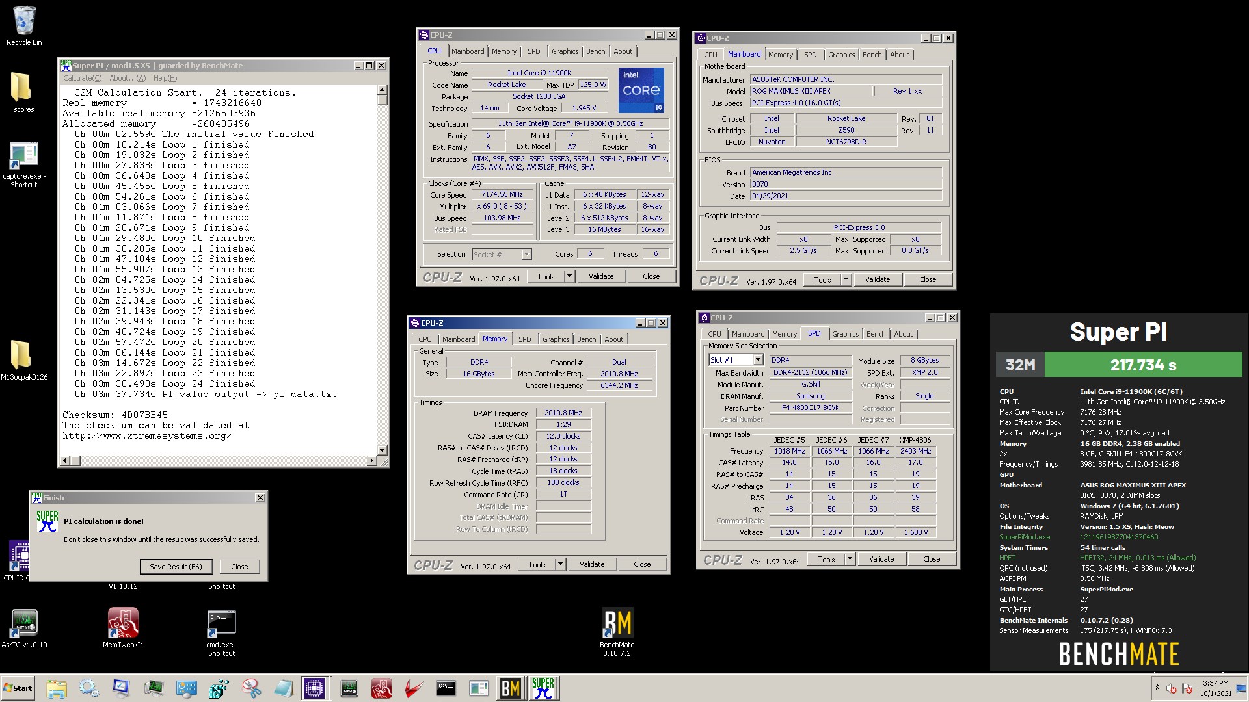
Task: Open Calculate menu in Super PI
Action: click(x=82, y=78)
